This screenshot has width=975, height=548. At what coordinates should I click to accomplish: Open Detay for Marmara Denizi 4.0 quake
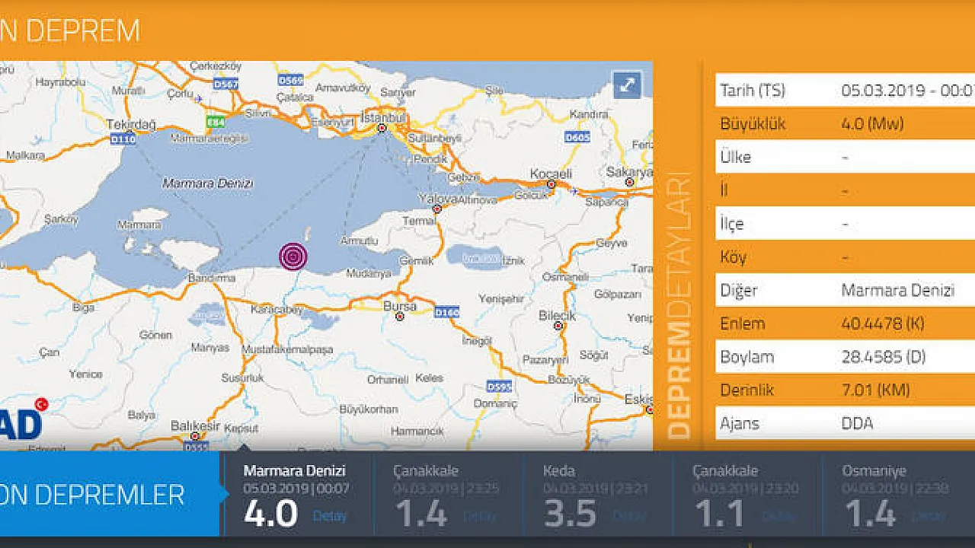(x=329, y=516)
